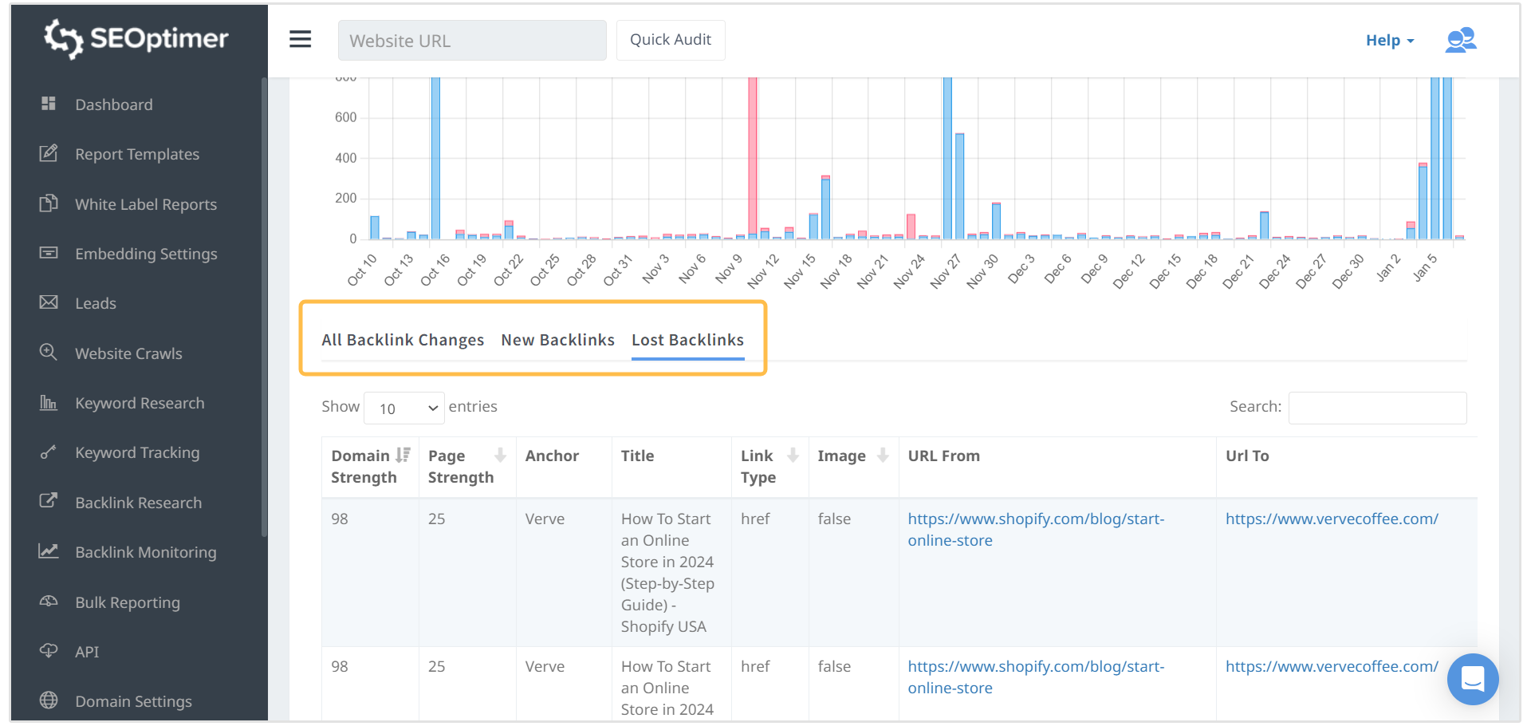
Task: Click the Backlink Monitoring chart icon
Action: pyautogui.click(x=49, y=551)
